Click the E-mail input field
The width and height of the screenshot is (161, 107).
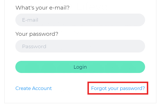coord(80,20)
